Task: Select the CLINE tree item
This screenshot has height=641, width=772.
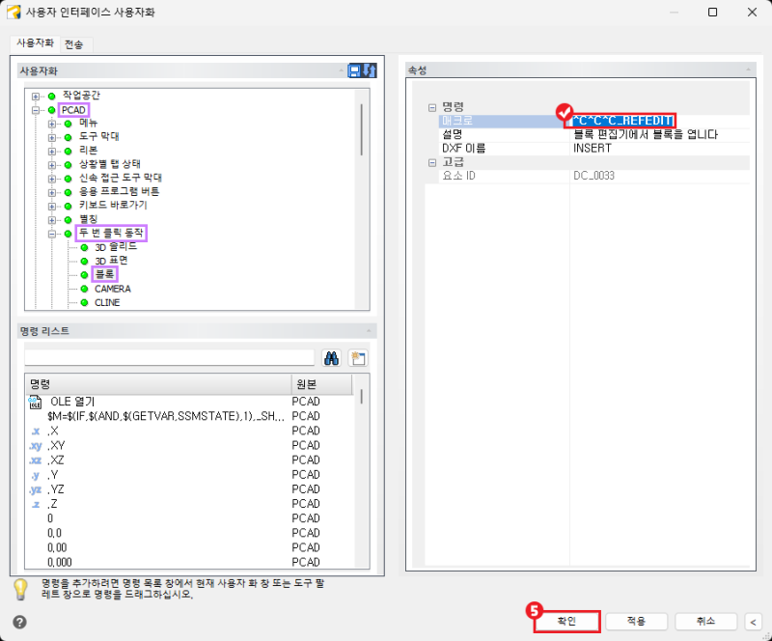Action: click(x=107, y=302)
